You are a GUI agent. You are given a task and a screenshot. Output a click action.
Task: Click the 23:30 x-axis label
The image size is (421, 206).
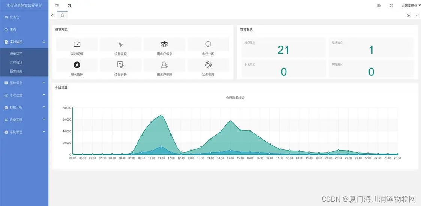point(398,158)
